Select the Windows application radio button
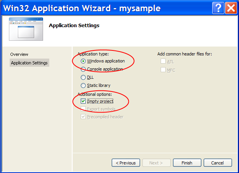The image size is (239, 173). 83,61
